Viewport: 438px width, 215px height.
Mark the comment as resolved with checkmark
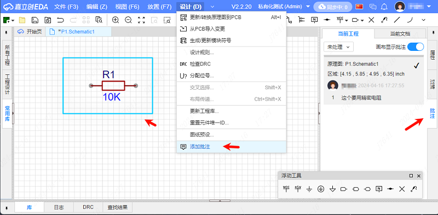pos(417,65)
